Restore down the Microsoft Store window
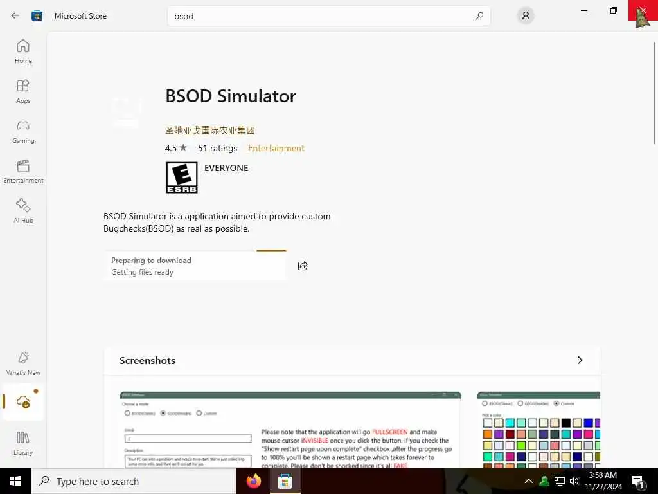The width and height of the screenshot is (658, 494). coord(614,10)
